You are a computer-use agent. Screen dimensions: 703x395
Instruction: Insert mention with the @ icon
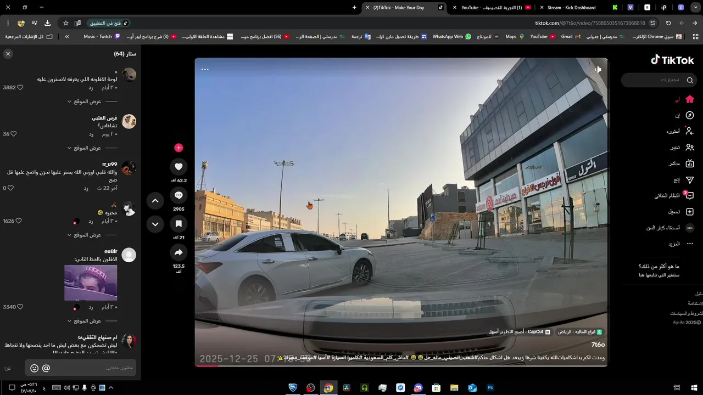click(x=46, y=368)
